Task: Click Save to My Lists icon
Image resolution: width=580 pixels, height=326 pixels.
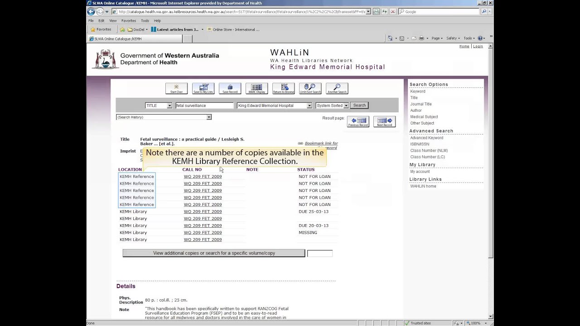Action: [x=203, y=88]
